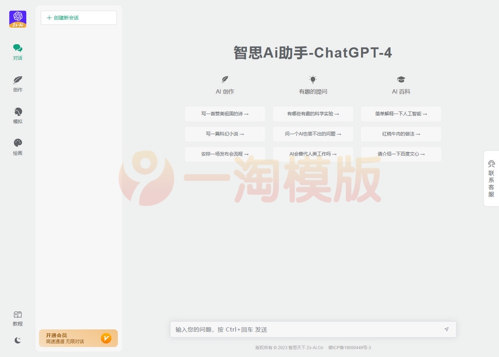
Task: Click the graduation cap icon above AI 百科
Action: point(401,79)
